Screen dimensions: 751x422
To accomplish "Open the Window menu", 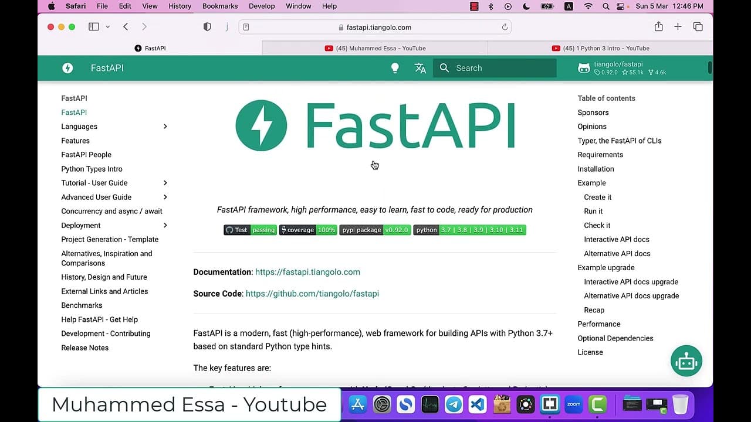I will pos(298,6).
